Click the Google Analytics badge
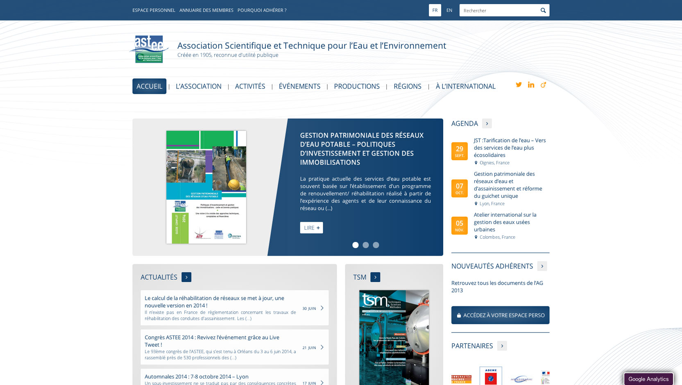682x385 pixels. [x=648, y=379]
